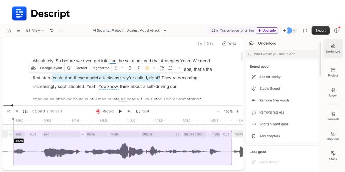The image size is (345, 172).
Task: Click the blue collaborator avatar
Action: pos(289,31)
